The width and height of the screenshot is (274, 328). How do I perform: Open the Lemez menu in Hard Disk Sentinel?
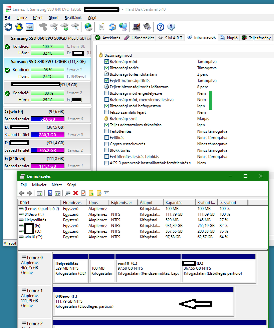coord(22,18)
